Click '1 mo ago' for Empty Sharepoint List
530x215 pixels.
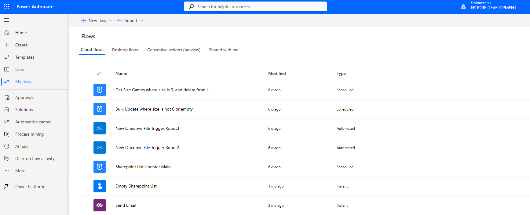coord(276,186)
